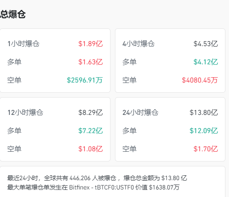Click the $1638.07万 largest order value
Viewport: 229px width, 197px height.
(x=164, y=187)
